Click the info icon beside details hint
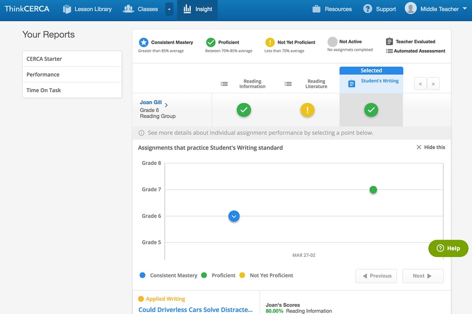The height and width of the screenshot is (314, 472). click(x=141, y=133)
